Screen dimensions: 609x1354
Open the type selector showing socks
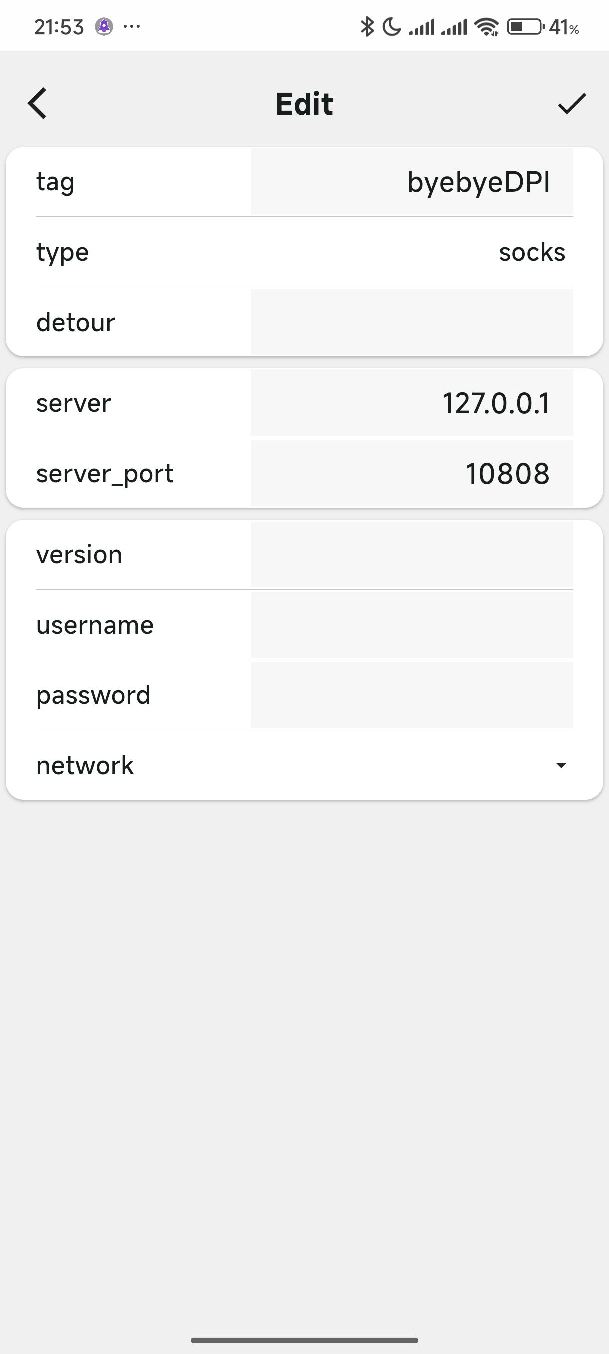(x=532, y=252)
